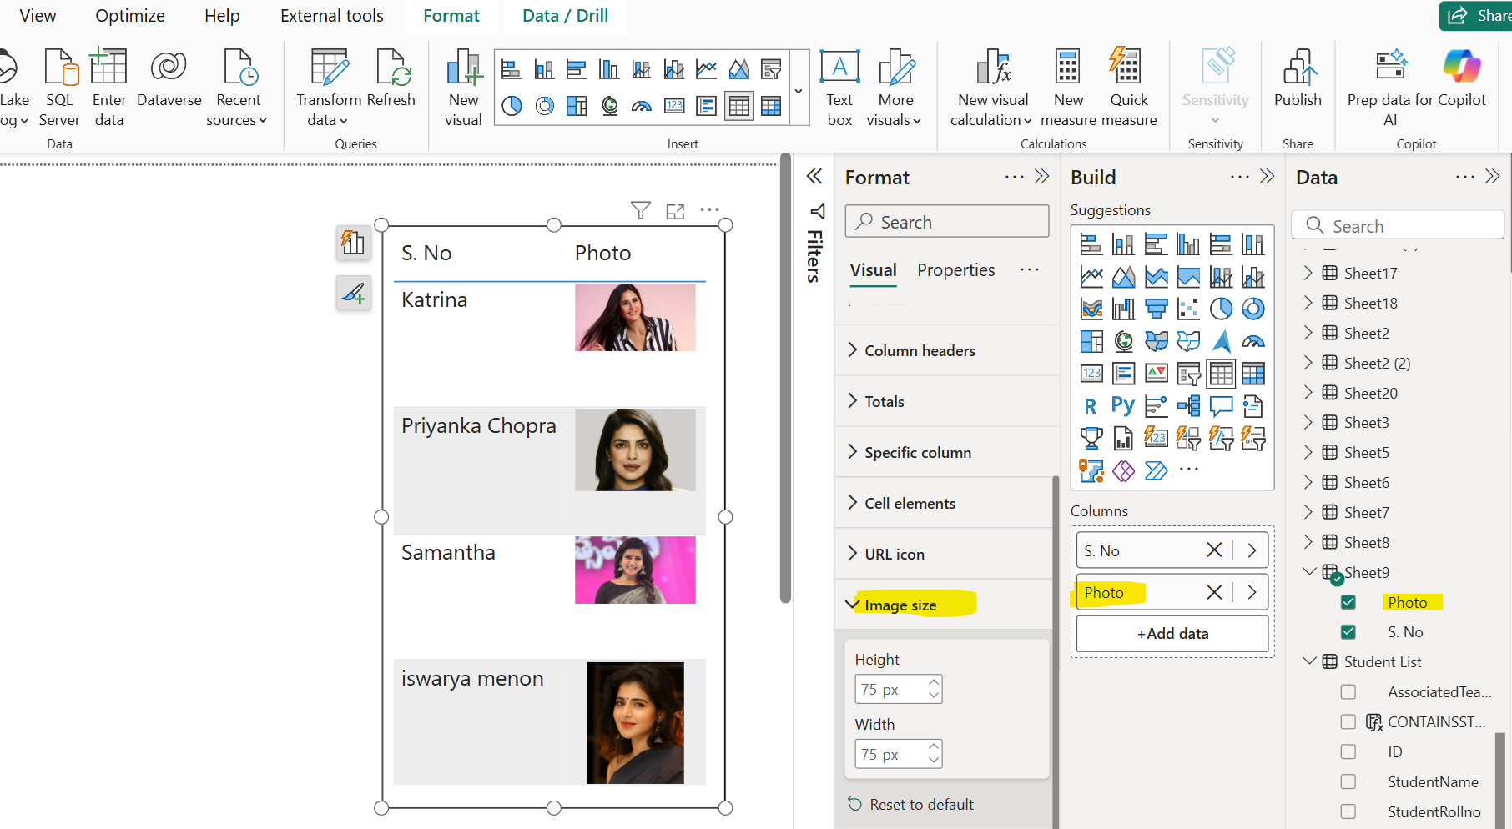Collapse the Image size section

(852, 604)
